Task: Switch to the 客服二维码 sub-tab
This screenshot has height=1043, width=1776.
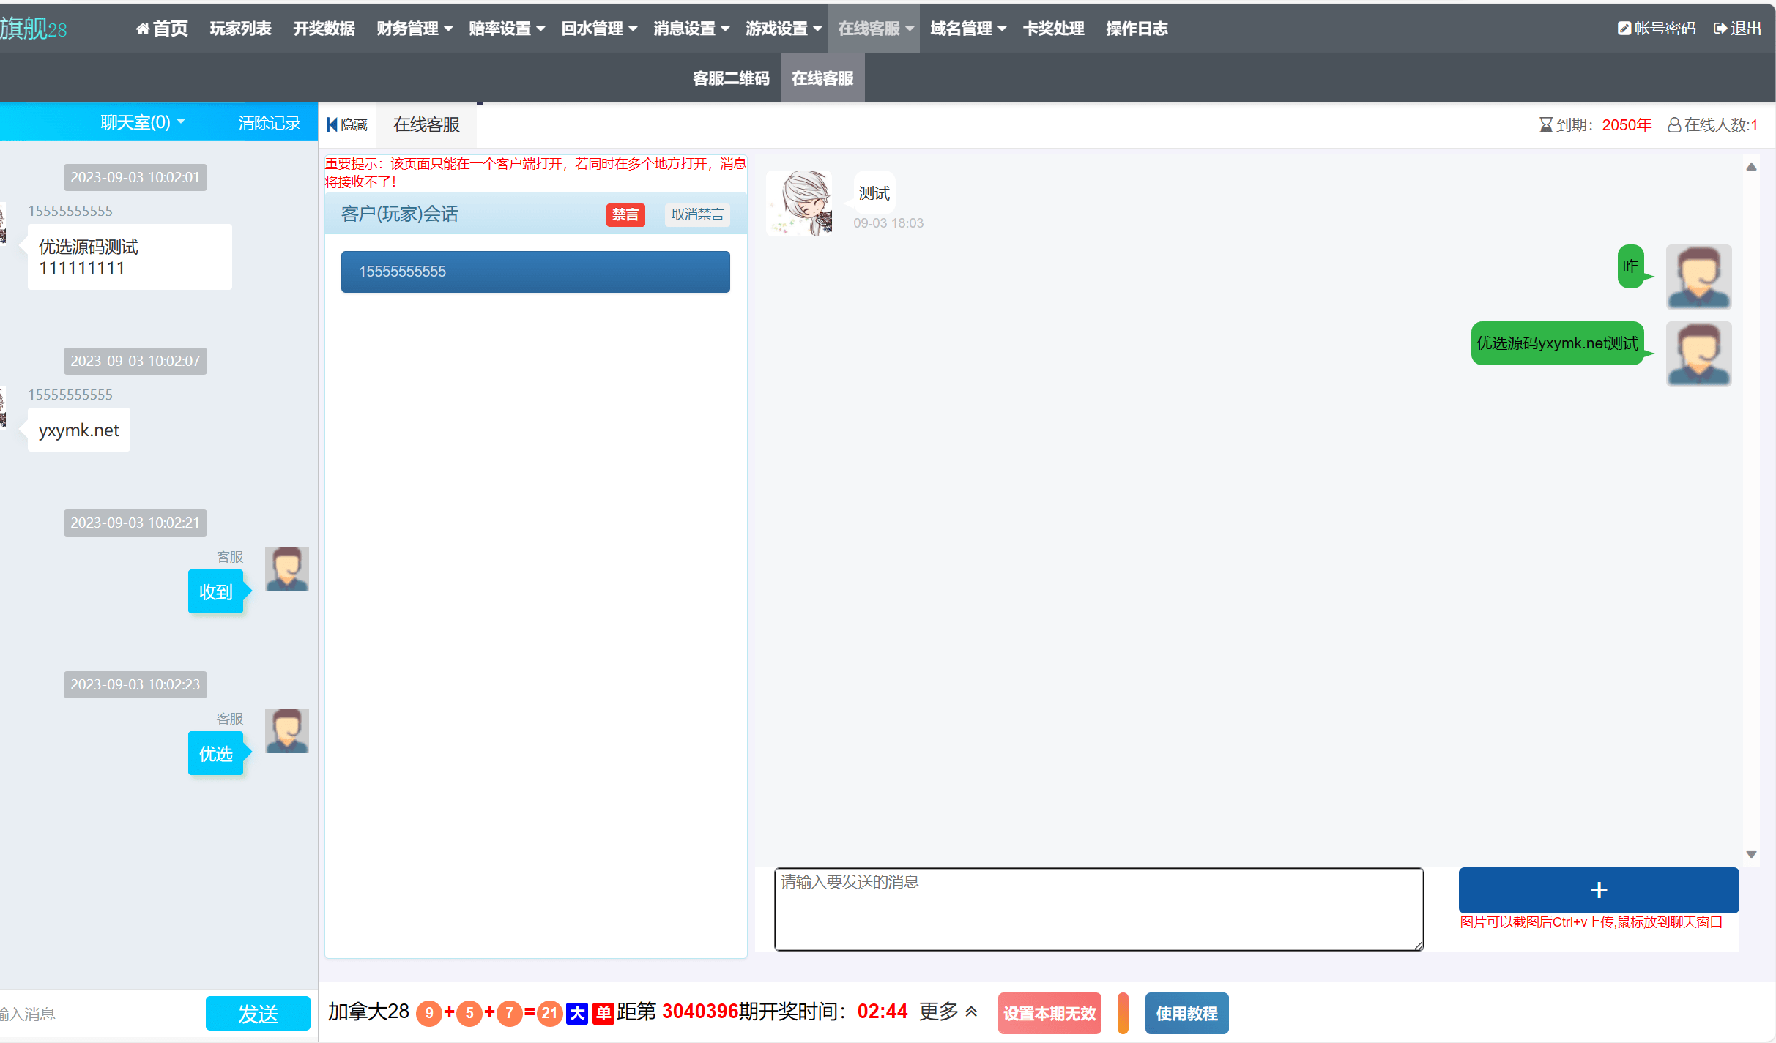Action: click(730, 78)
